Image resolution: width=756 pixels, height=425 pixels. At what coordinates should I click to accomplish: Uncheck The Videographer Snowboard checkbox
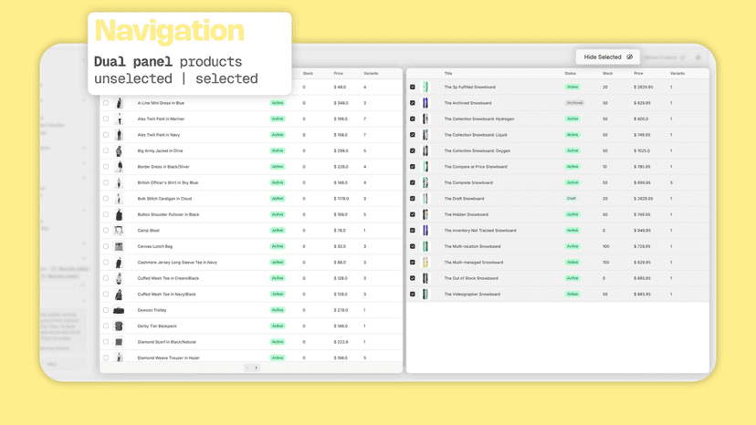(412, 294)
